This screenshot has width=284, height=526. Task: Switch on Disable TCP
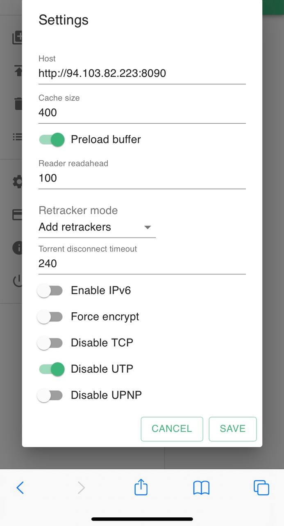tap(50, 343)
